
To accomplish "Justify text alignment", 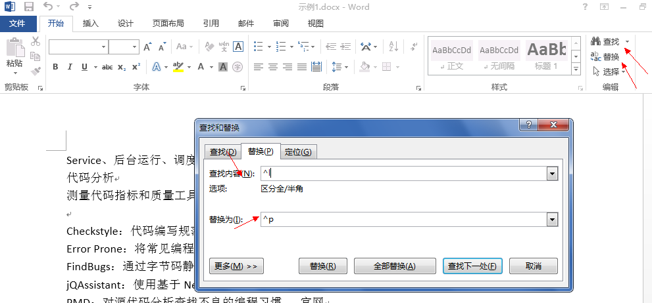I will [x=302, y=67].
